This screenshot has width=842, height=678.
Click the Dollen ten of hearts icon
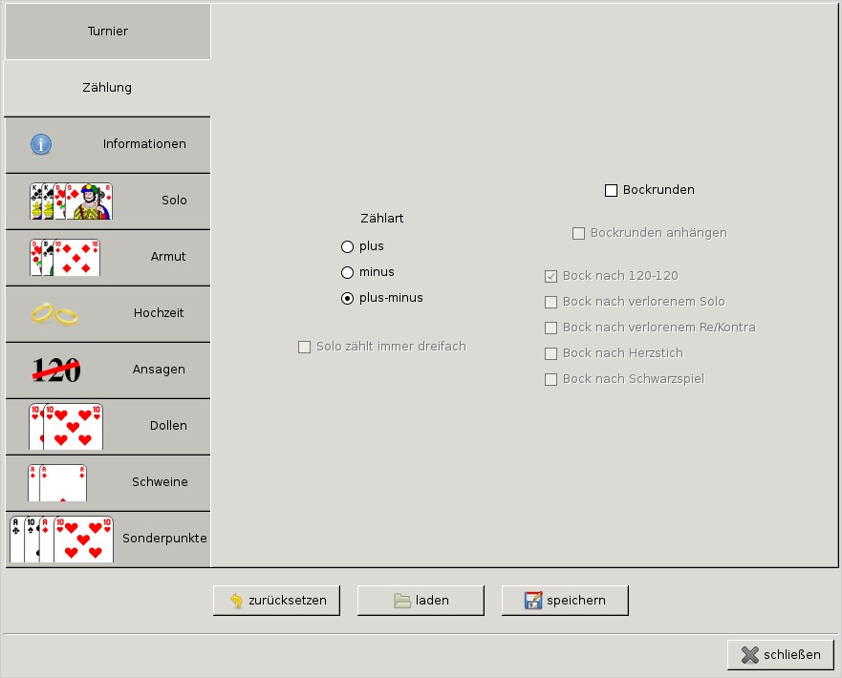tap(65, 426)
